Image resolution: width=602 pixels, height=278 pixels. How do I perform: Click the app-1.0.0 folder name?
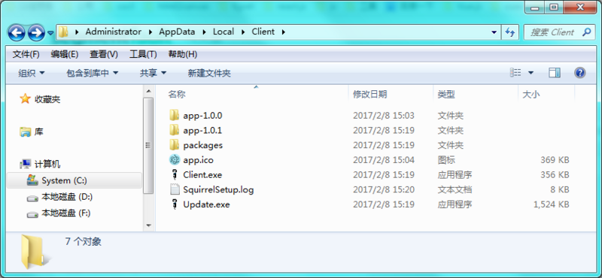202,116
